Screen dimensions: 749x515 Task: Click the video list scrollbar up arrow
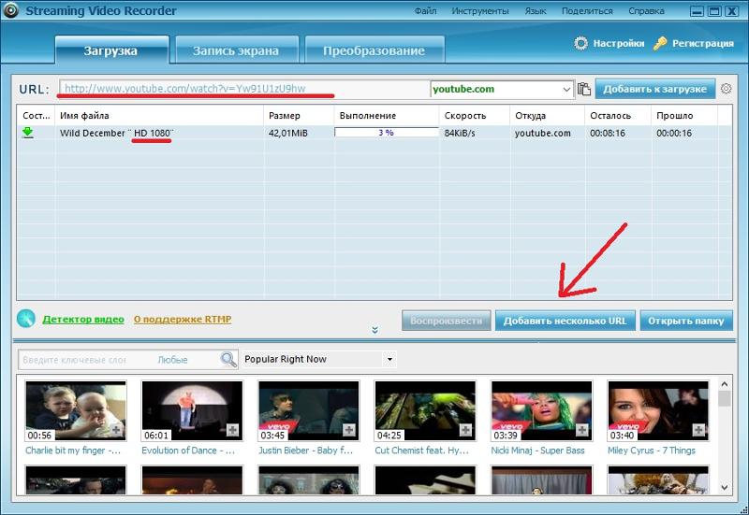point(724,384)
